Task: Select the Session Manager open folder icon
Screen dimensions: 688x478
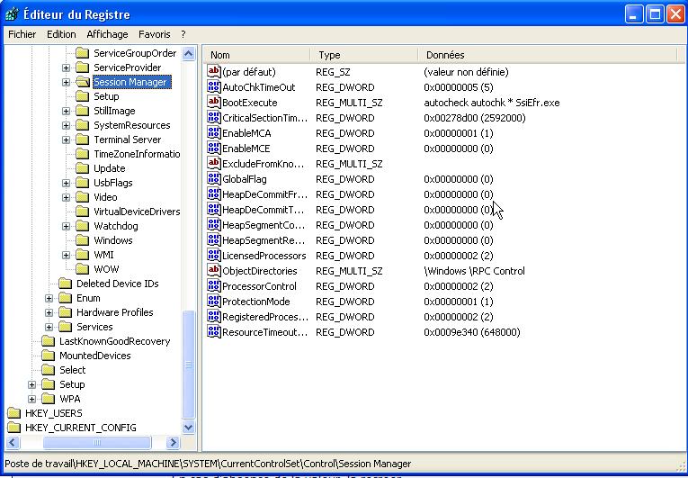Action: coord(83,82)
